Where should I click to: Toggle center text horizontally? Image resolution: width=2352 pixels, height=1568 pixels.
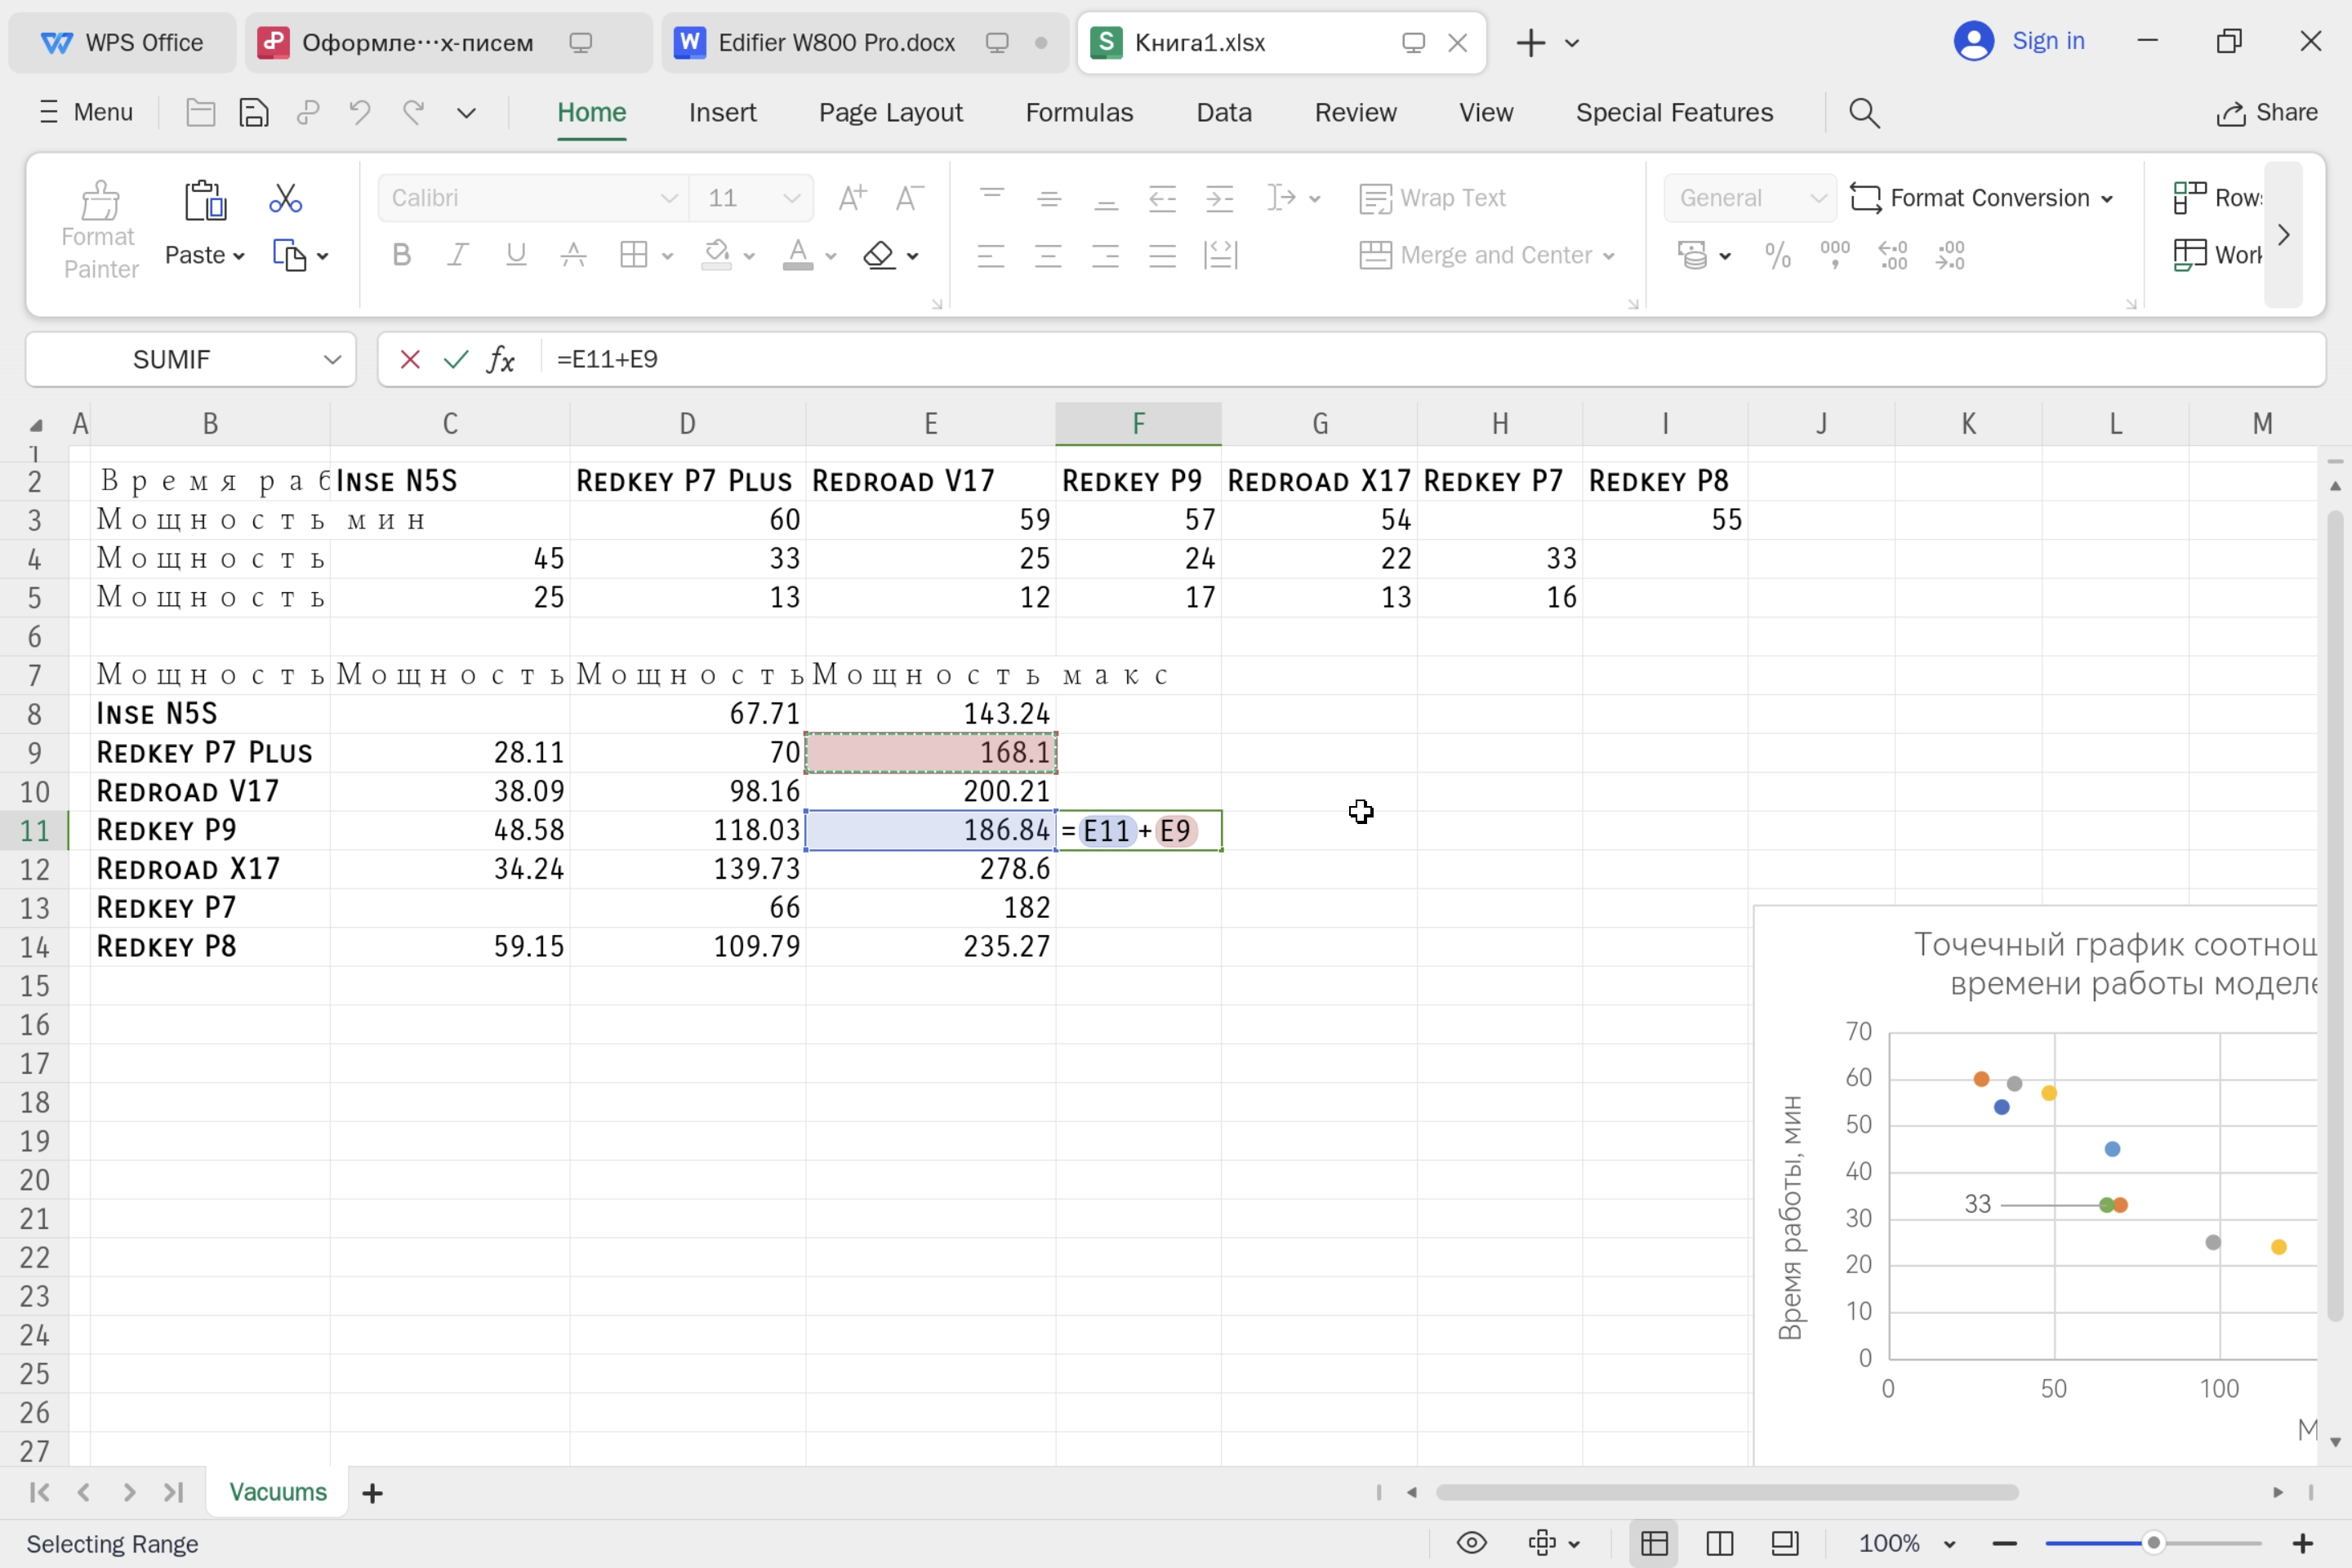click(x=1048, y=255)
